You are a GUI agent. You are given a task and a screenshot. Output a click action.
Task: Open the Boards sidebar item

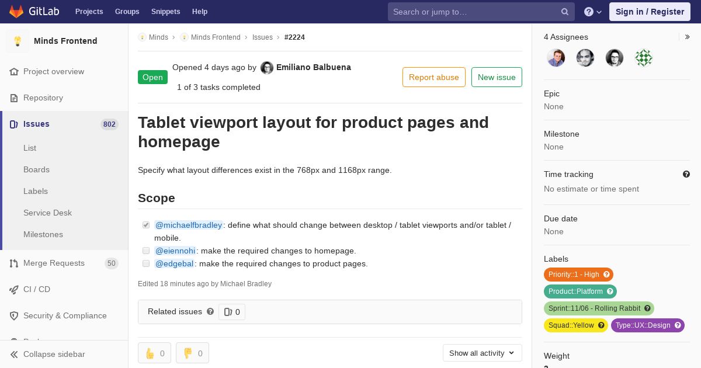pyautogui.click(x=36, y=169)
